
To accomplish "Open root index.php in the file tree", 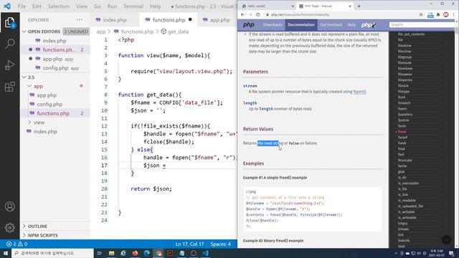I will 45,131.
